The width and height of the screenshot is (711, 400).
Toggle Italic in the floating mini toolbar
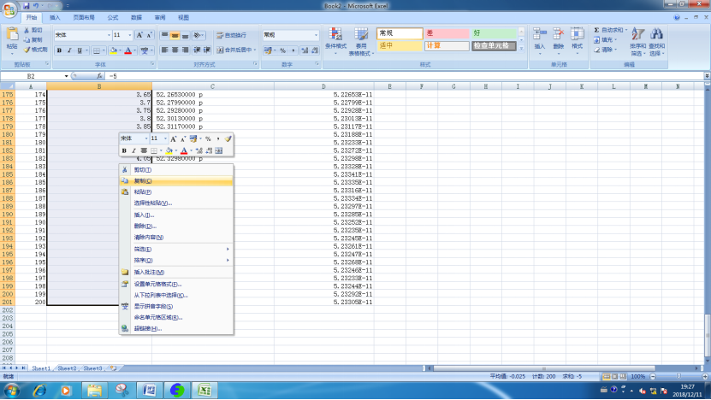coord(133,150)
